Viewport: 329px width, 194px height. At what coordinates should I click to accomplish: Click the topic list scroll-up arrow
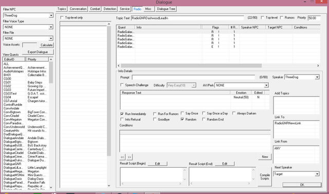(x=109, y=24)
